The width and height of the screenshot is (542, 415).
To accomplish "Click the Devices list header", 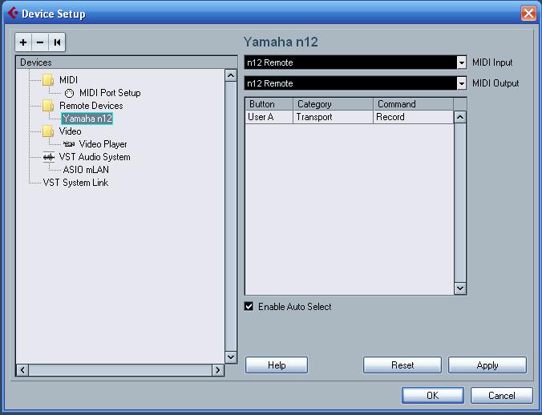I will (x=127, y=62).
